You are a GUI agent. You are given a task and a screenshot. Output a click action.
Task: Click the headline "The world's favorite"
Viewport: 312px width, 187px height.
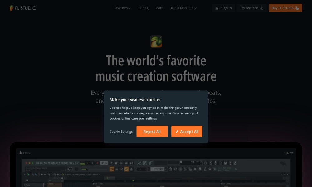tap(156, 60)
